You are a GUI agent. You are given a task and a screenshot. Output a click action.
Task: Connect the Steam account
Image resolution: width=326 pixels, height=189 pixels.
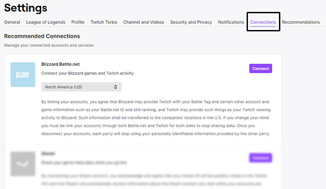point(260,158)
